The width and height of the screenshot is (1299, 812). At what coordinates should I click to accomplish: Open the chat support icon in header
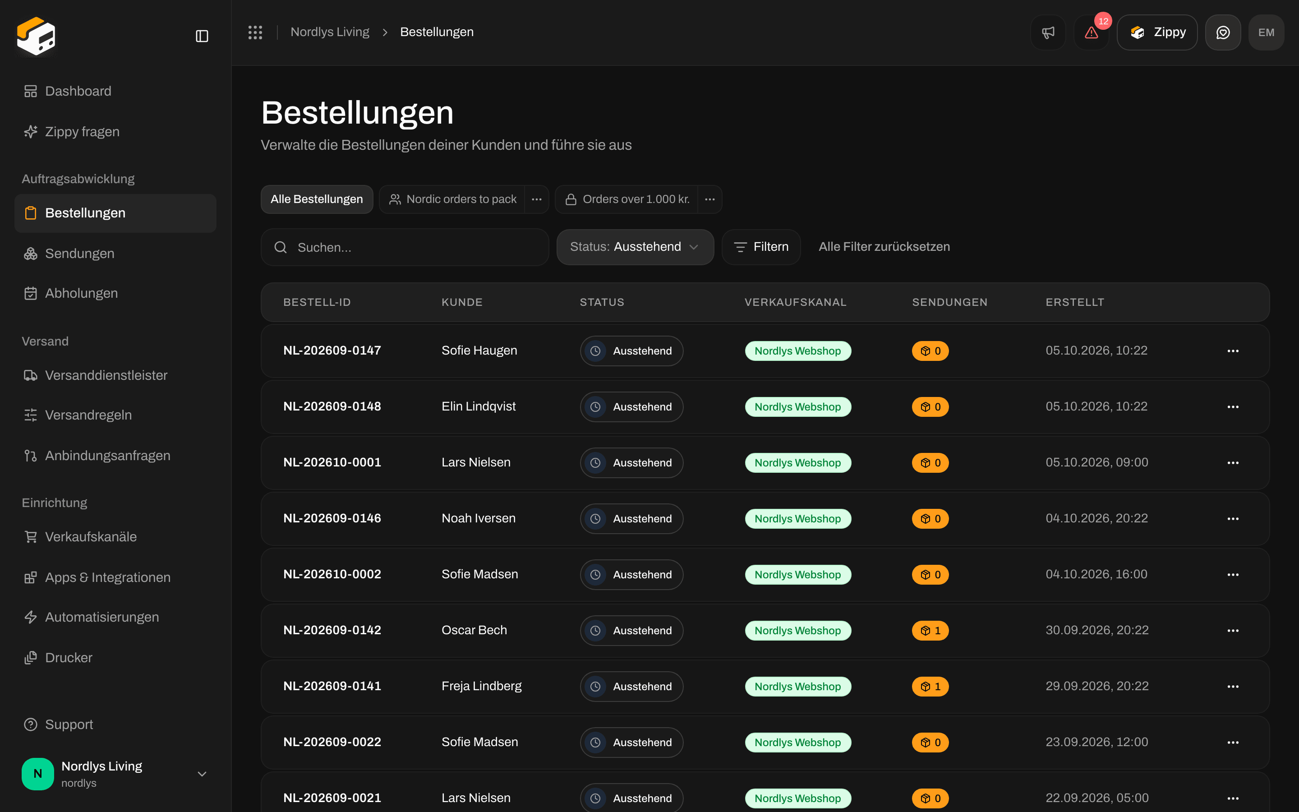point(1223,32)
